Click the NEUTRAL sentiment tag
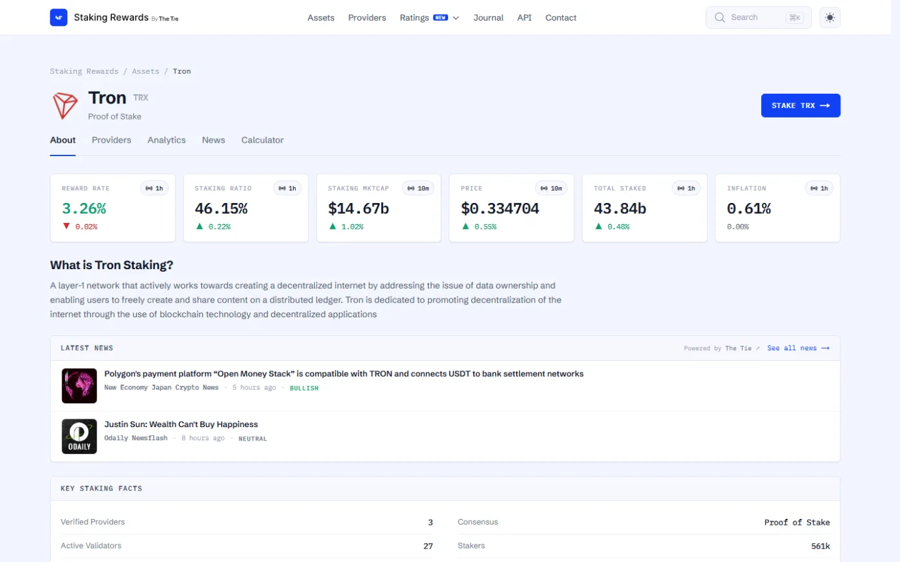This screenshot has height=562, width=900. tap(253, 439)
